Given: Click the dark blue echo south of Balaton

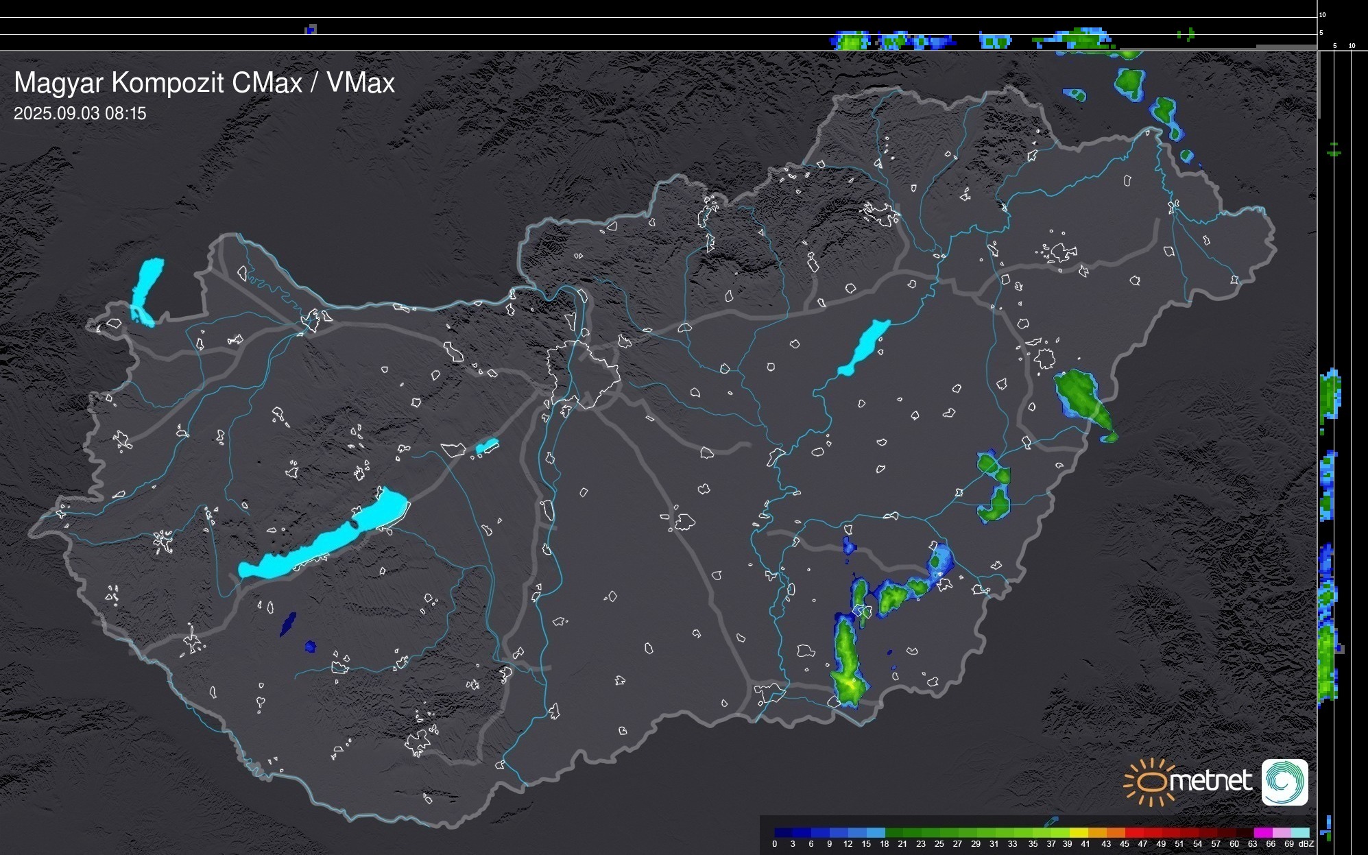Looking at the screenshot, I should (288, 624).
